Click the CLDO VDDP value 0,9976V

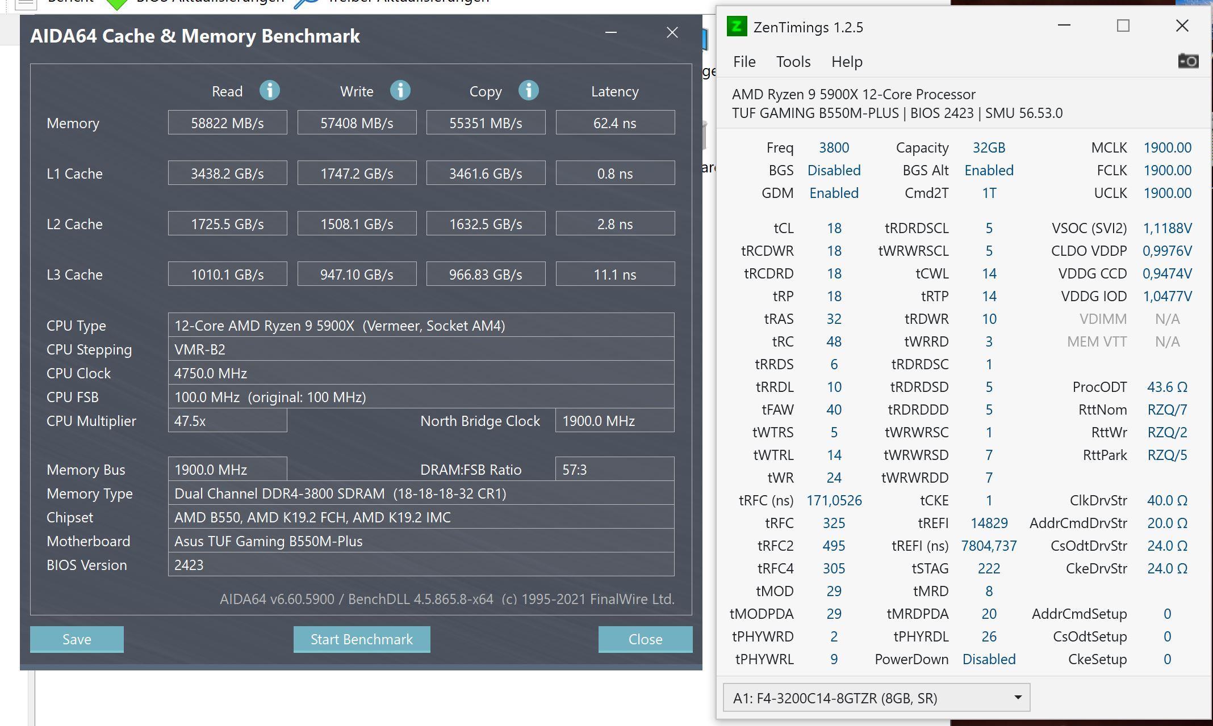pos(1167,251)
